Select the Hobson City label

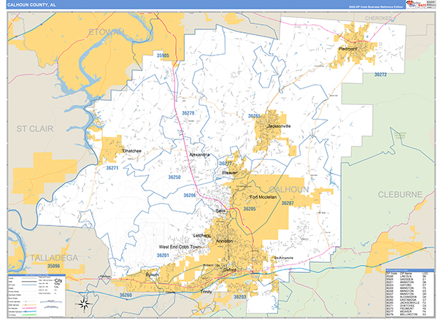coord(212,265)
